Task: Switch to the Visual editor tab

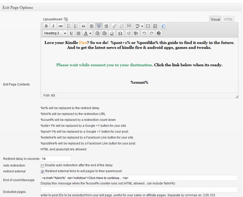Action: click(215, 19)
